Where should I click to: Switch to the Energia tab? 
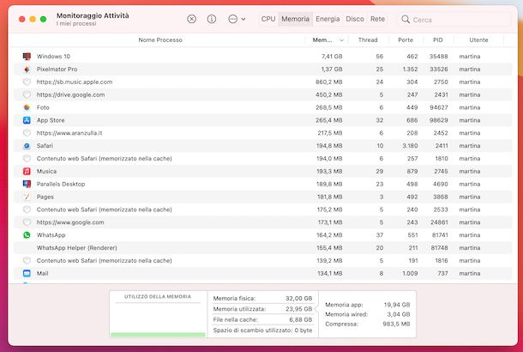click(x=328, y=18)
